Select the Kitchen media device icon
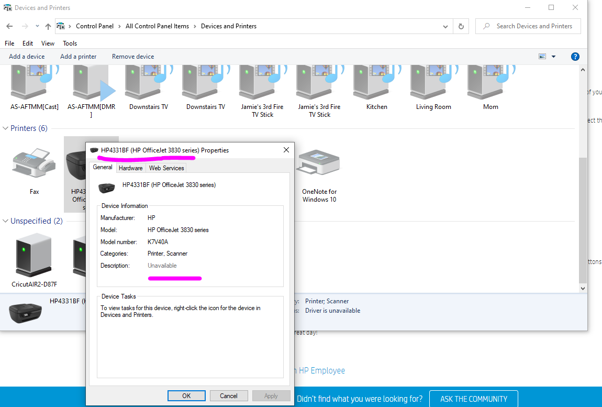 tap(376, 82)
